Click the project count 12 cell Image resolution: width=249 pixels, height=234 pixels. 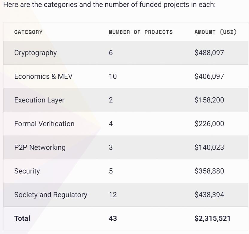click(x=113, y=195)
